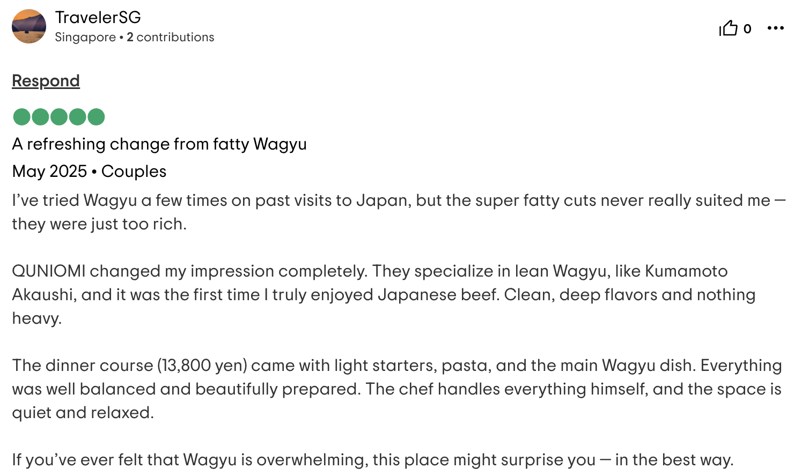Click the 'Couples' trip type label
The height and width of the screenshot is (476, 809).
tap(134, 172)
